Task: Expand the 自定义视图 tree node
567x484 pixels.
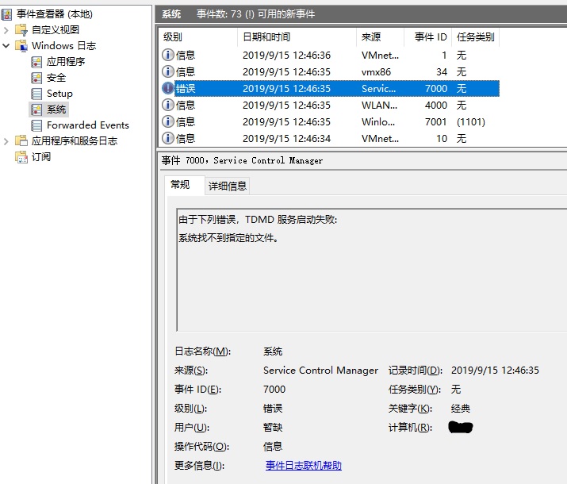Action: (6, 30)
